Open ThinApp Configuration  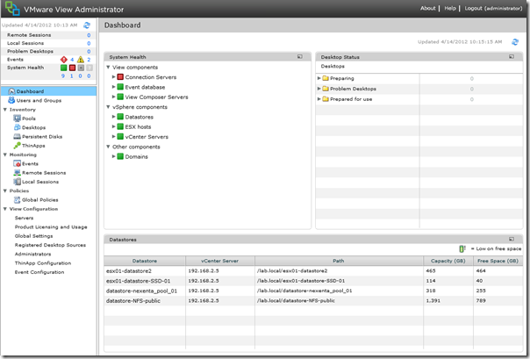pyautogui.click(x=43, y=263)
